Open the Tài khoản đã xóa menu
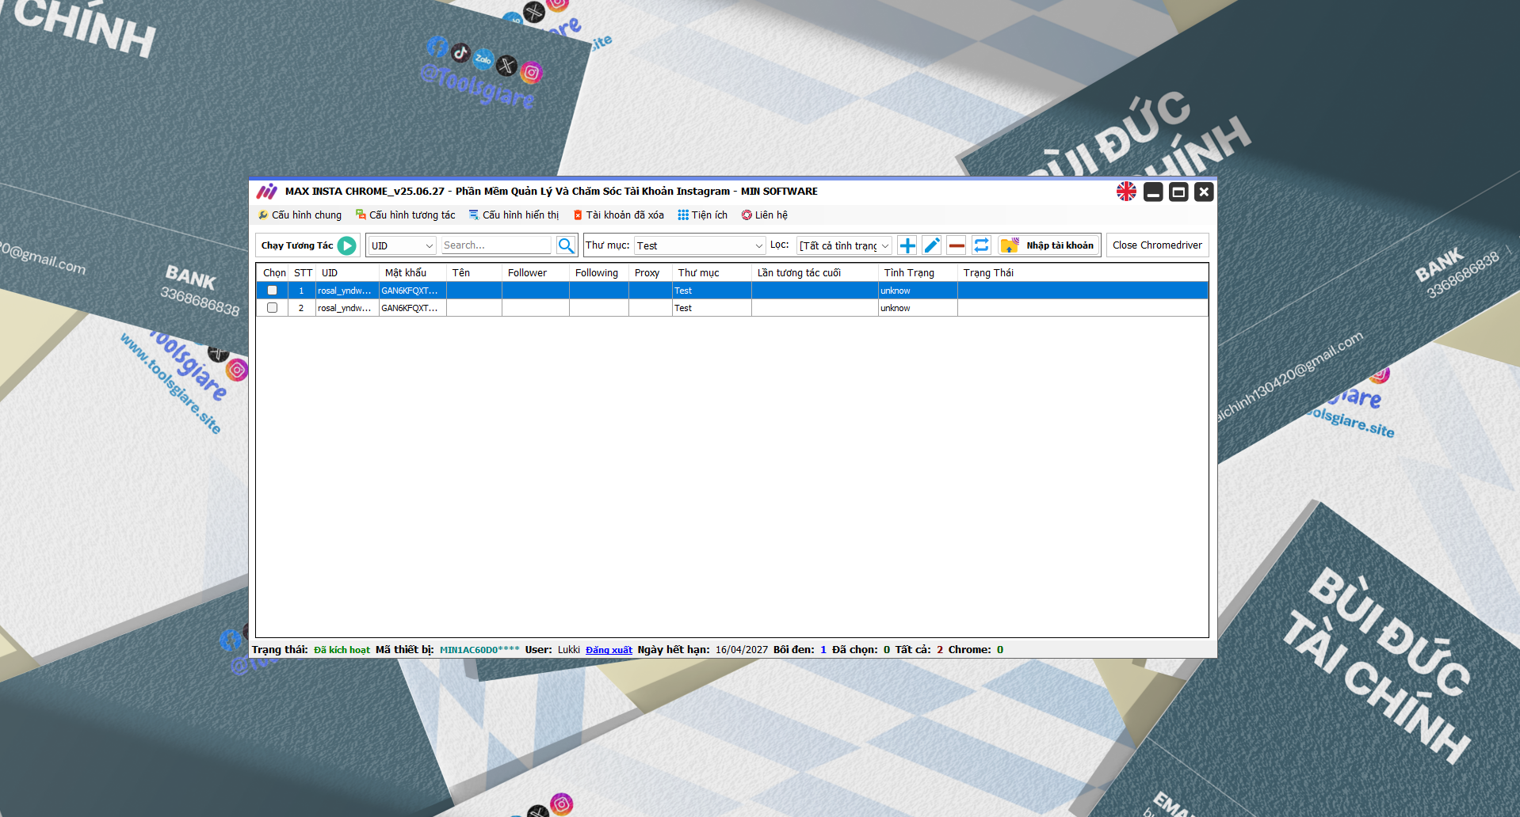The image size is (1520, 817). (x=619, y=215)
